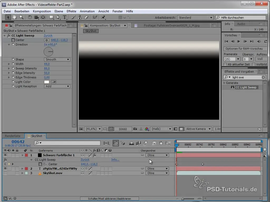The width and height of the screenshot is (270, 202).
Task: Open the Framerate (25) dropdown
Action: click(x=232, y=59)
